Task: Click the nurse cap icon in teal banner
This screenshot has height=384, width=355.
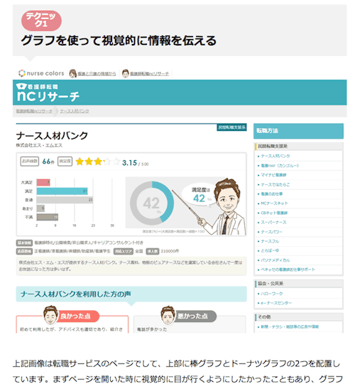Action: [x=21, y=87]
